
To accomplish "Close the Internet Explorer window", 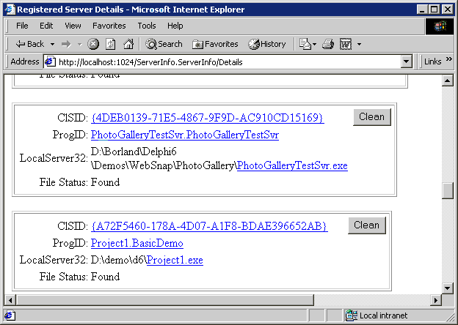I will click(x=448, y=10).
